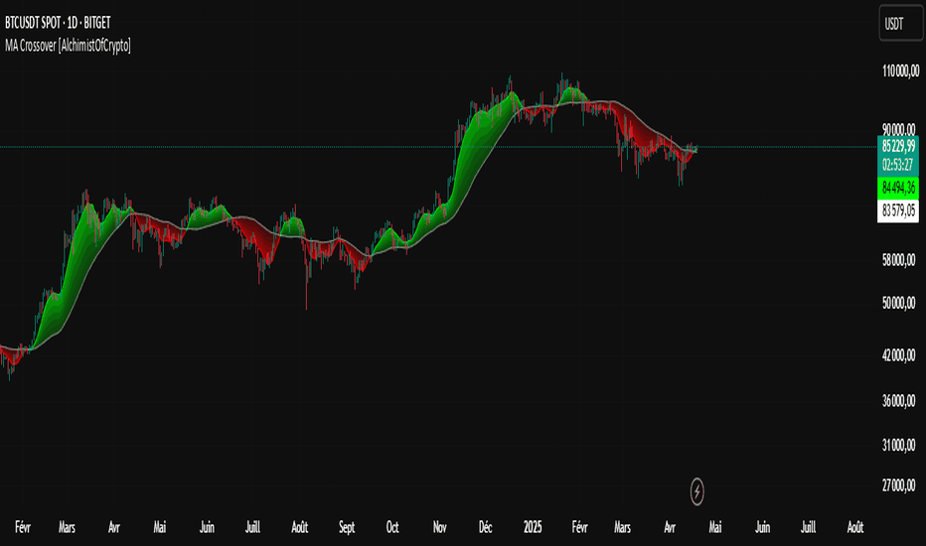Image resolution: width=926 pixels, height=546 pixels.
Task: Click the Août label at far right
Action: tap(855, 526)
